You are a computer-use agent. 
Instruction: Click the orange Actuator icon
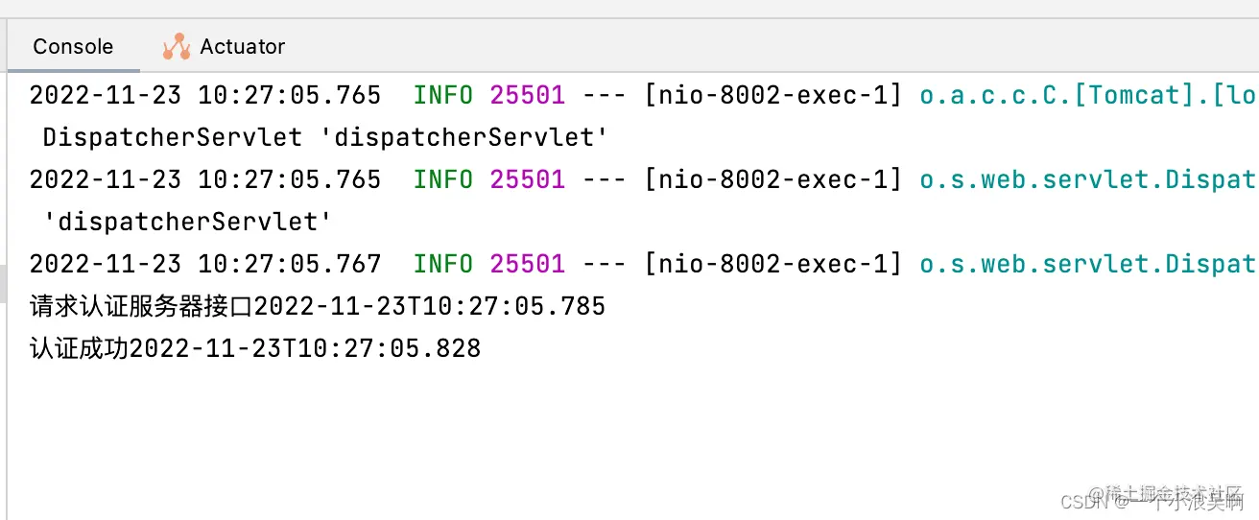177,46
